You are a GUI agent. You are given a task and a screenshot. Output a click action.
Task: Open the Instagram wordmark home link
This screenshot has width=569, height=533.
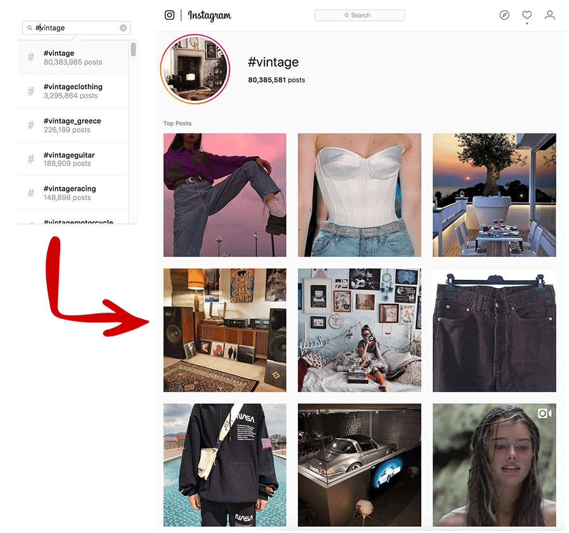coord(209,16)
